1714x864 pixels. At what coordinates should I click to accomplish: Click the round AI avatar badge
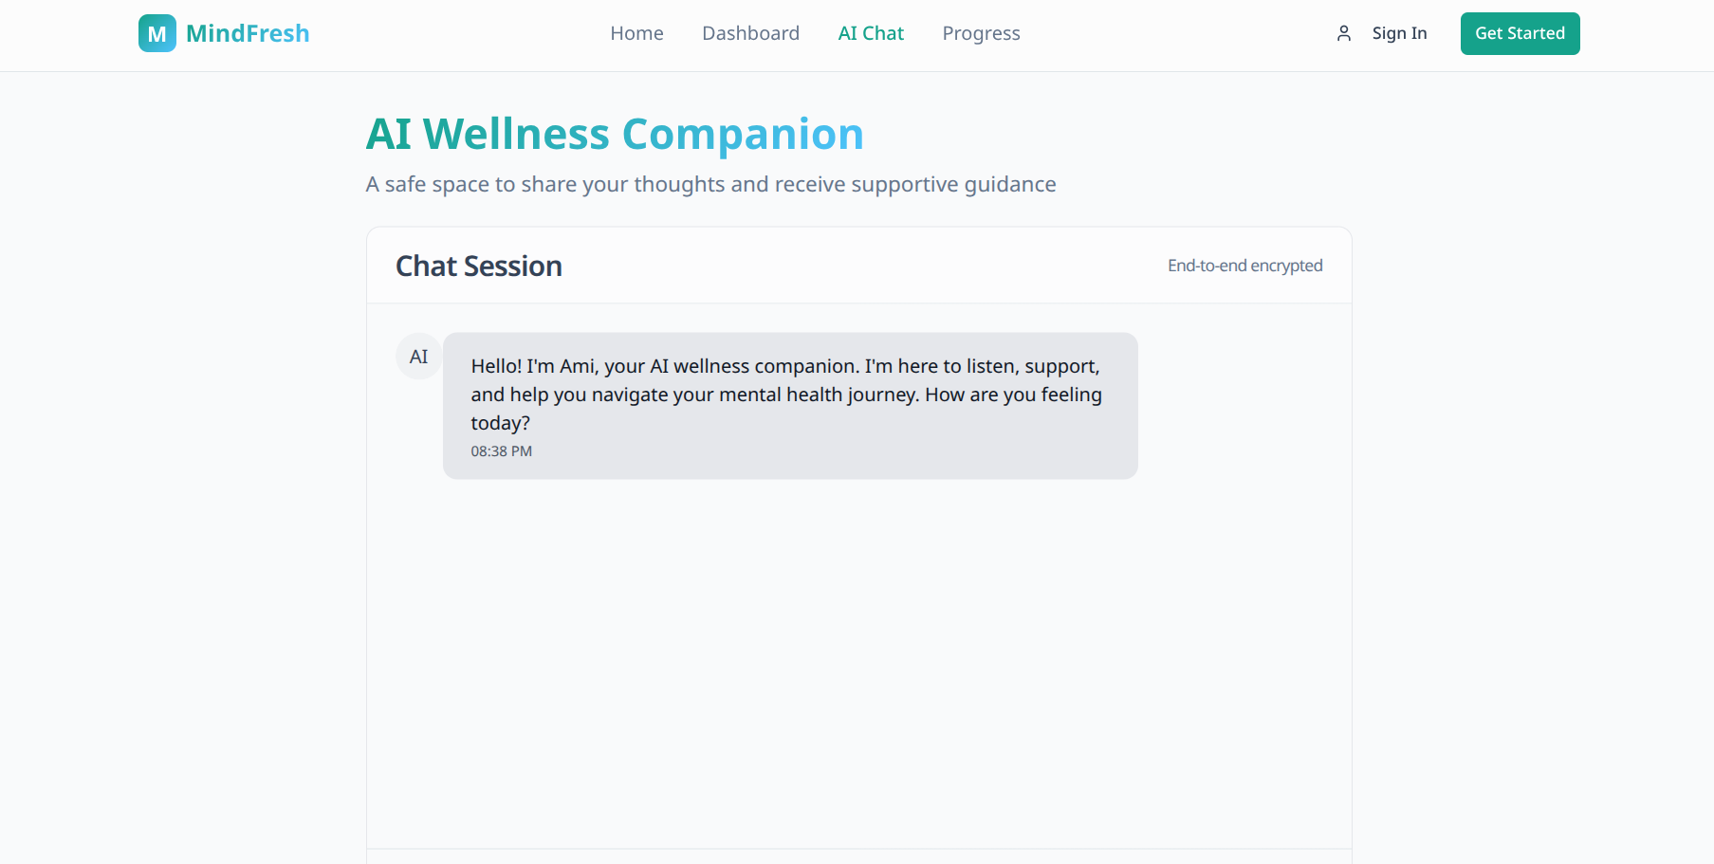pos(418,357)
